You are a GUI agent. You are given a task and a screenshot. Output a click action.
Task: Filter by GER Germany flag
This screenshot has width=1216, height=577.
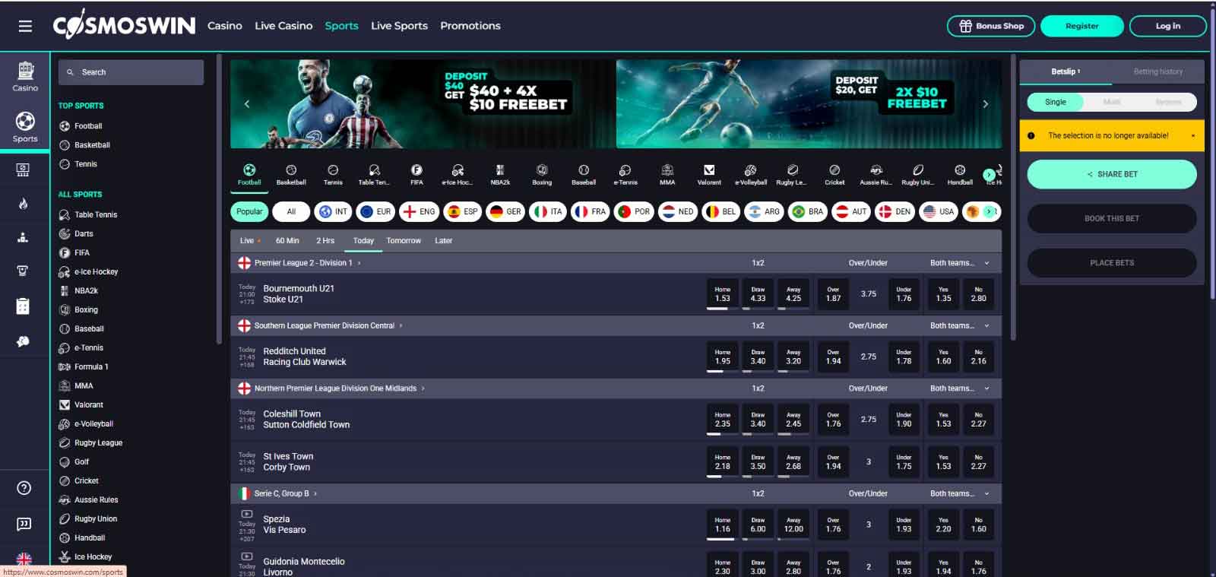tap(505, 211)
